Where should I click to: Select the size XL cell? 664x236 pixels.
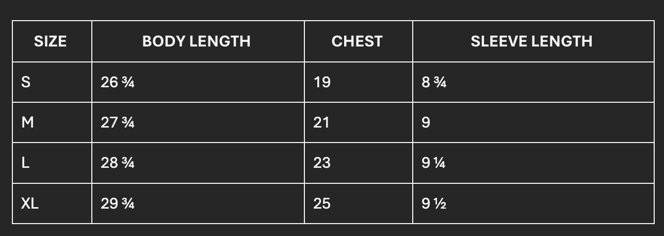pos(30,203)
